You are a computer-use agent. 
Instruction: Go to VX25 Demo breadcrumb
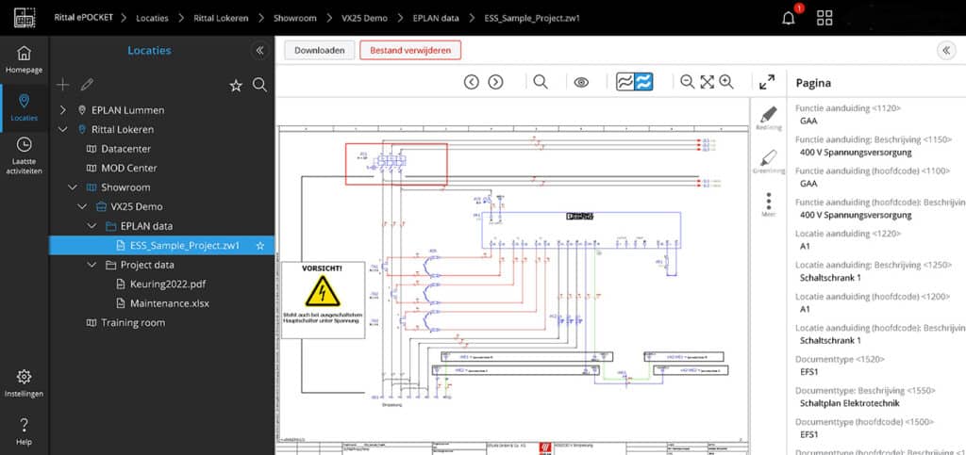point(365,18)
